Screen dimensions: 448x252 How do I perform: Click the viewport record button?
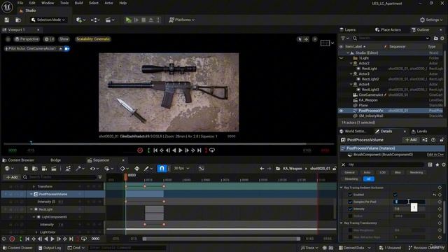coord(140,150)
